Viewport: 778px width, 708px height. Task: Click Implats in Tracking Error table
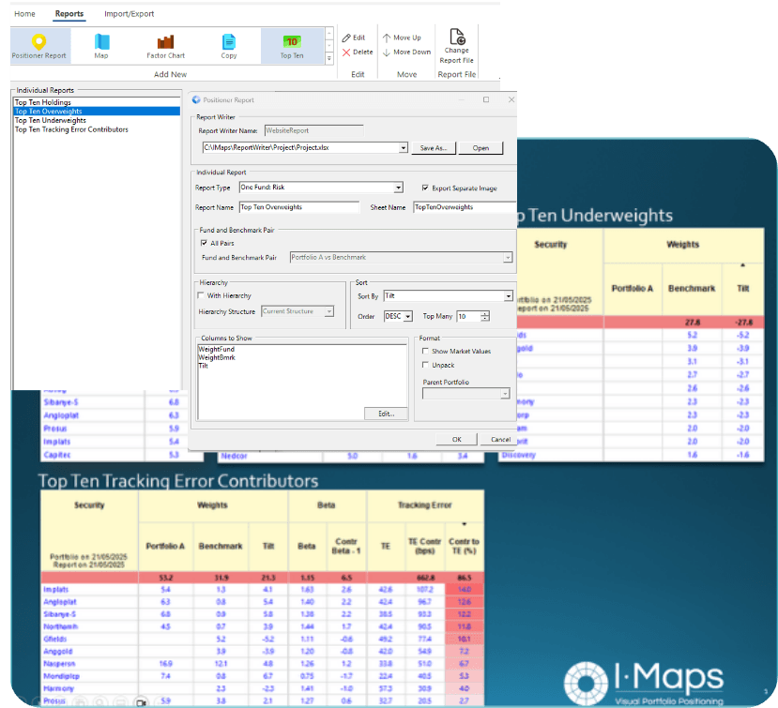tap(56, 590)
